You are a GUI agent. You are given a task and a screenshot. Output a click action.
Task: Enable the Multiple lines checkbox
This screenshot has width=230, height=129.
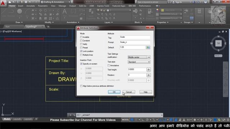[81, 55]
